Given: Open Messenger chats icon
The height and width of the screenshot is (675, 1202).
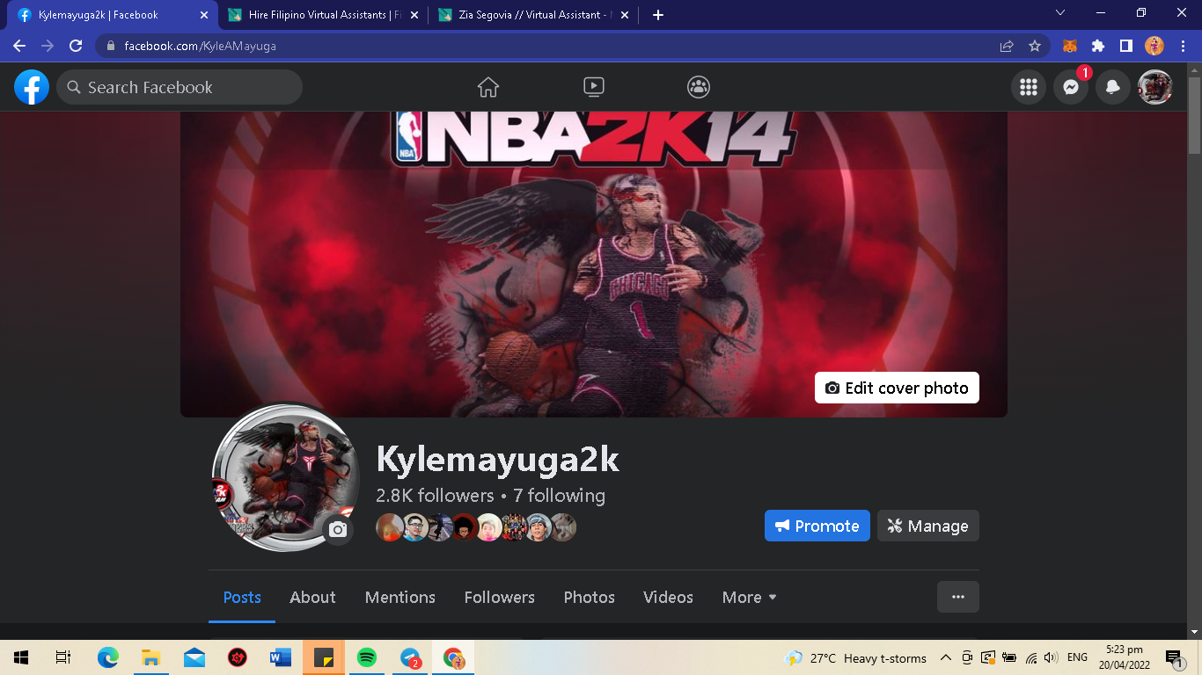Looking at the screenshot, I should pyautogui.click(x=1071, y=87).
